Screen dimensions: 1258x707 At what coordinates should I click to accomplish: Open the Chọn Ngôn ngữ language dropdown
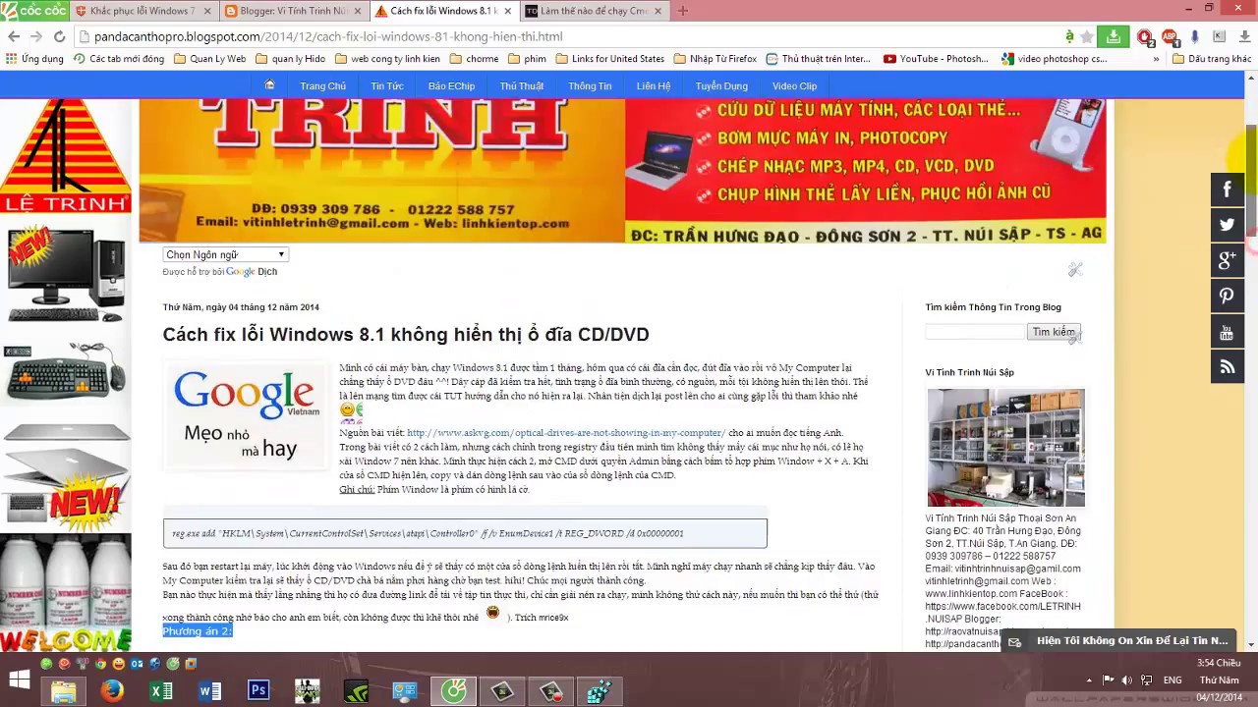225,254
